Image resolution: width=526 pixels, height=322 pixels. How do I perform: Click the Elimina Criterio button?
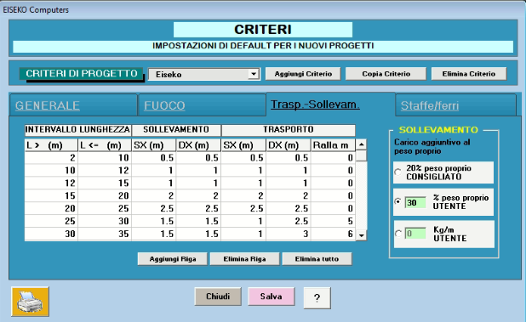click(x=469, y=74)
